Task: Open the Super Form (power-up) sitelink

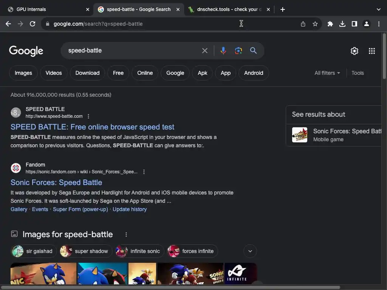Action: tap(80, 209)
